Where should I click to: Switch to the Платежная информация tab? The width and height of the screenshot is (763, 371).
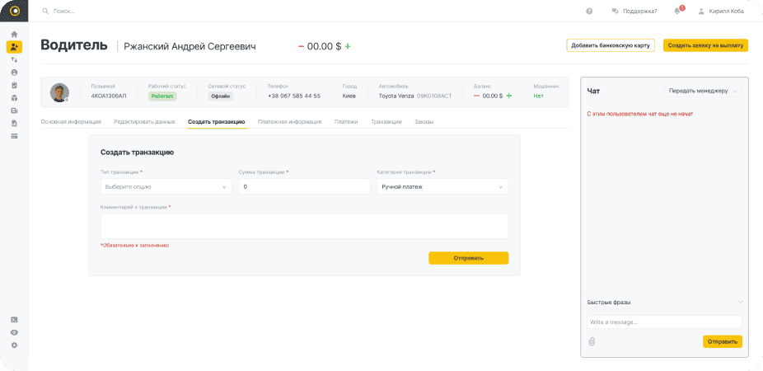[x=289, y=122]
